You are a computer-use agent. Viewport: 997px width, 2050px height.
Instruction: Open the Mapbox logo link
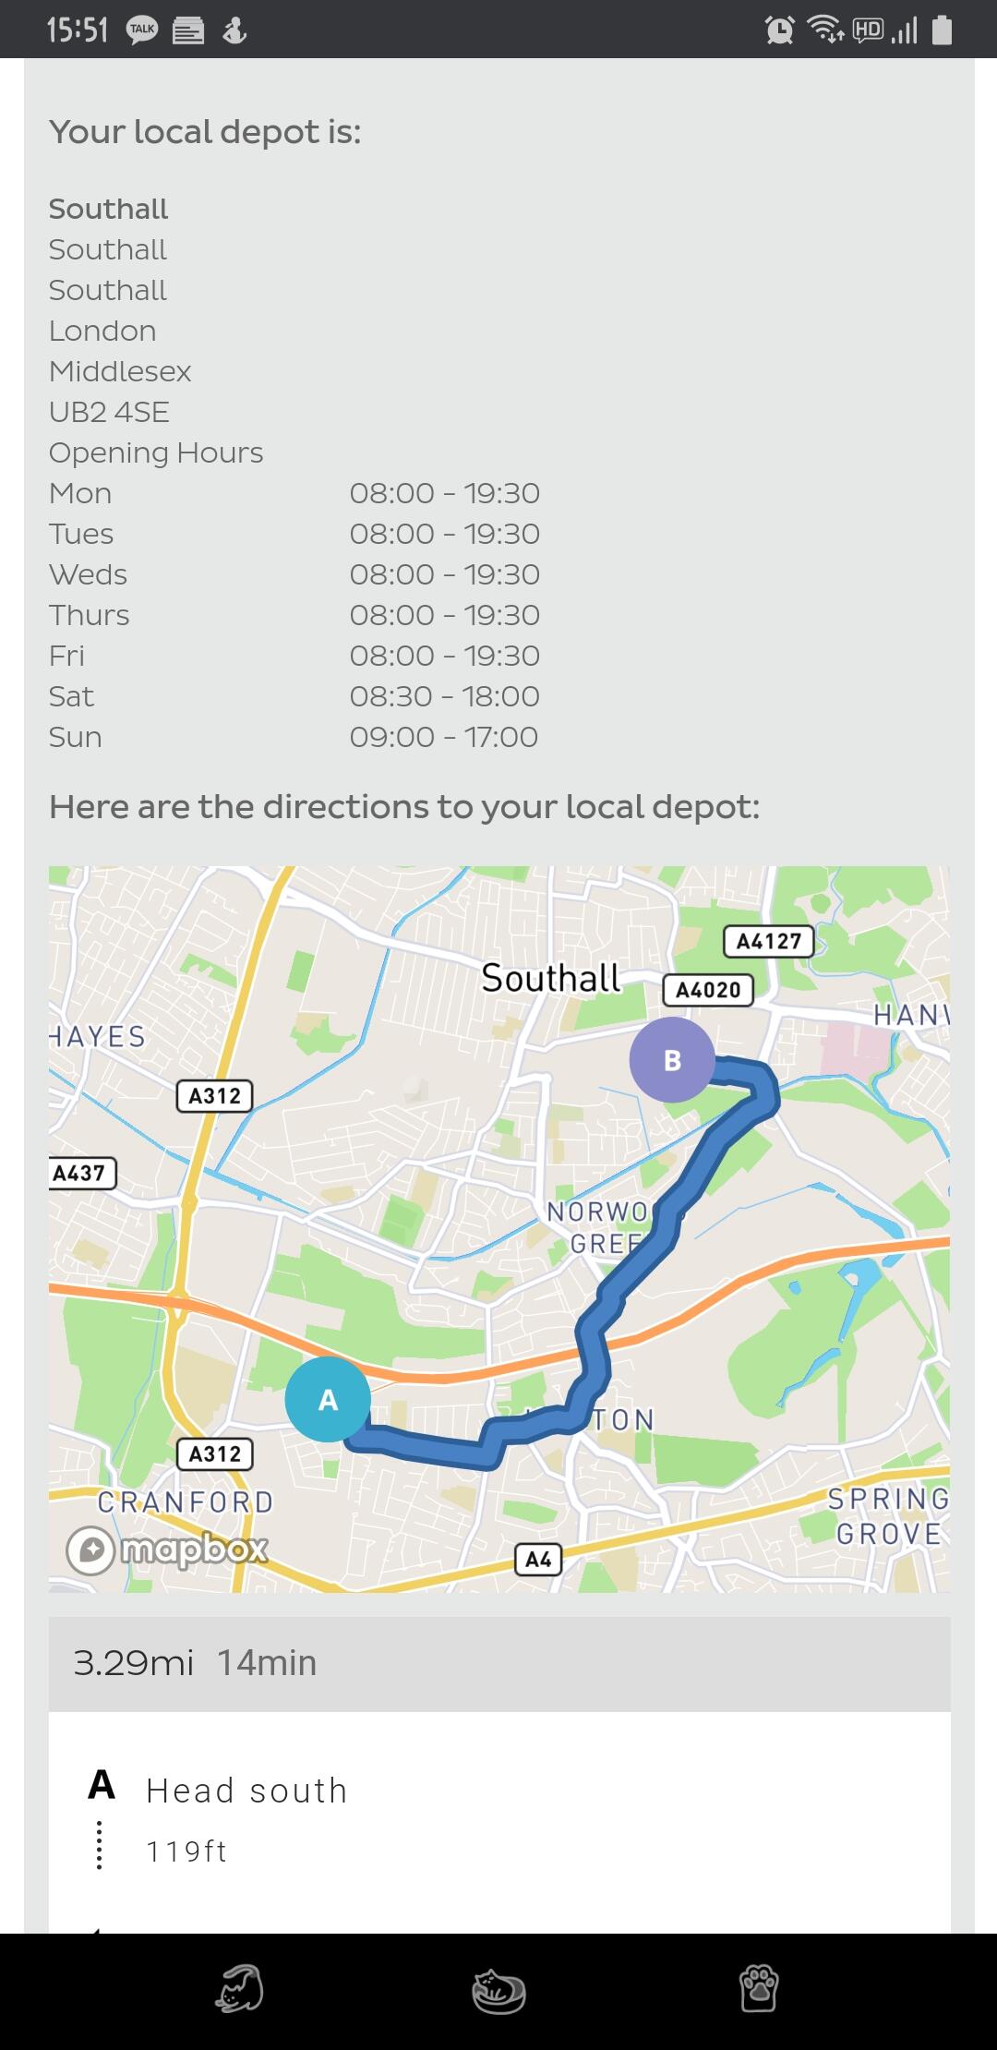167,1550
